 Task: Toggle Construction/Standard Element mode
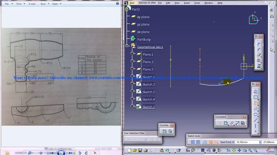[205, 142]
